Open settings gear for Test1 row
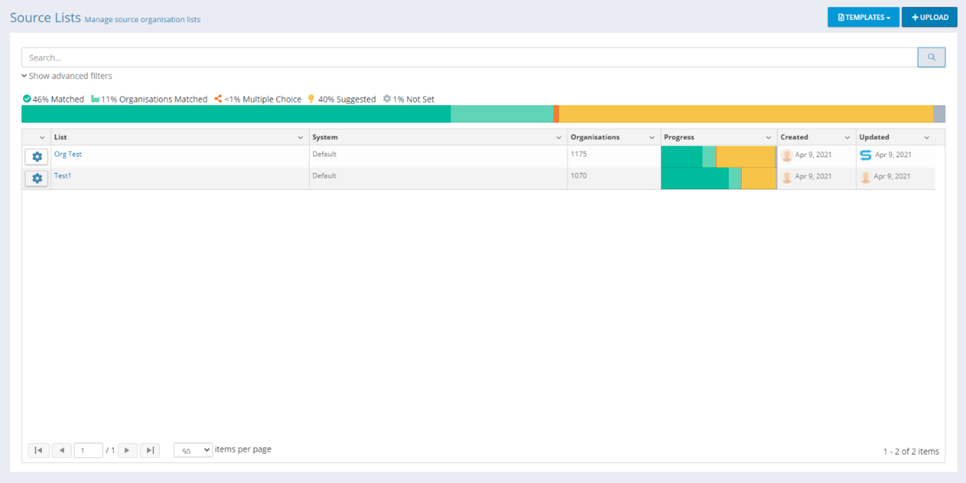This screenshot has height=483, width=966. coord(37,178)
